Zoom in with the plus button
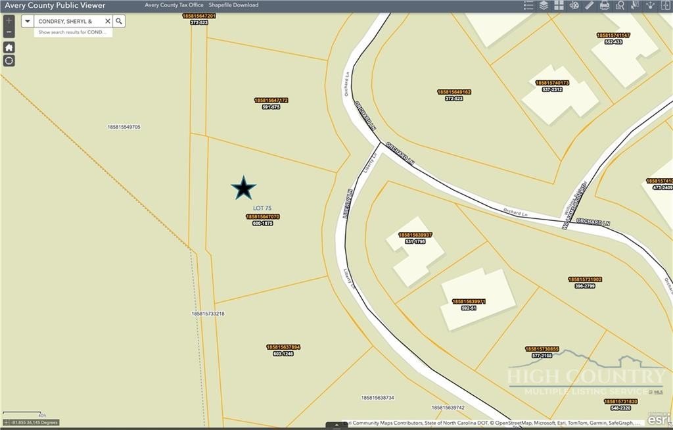The height and width of the screenshot is (430, 673). (x=9, y=21)
